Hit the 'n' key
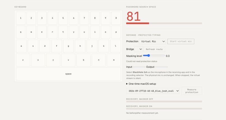Image resolution: width=226 pixels, height=120 pixels. click(99, 60)
